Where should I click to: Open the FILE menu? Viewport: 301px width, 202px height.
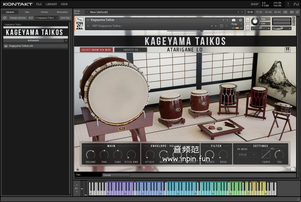(39, 4)
